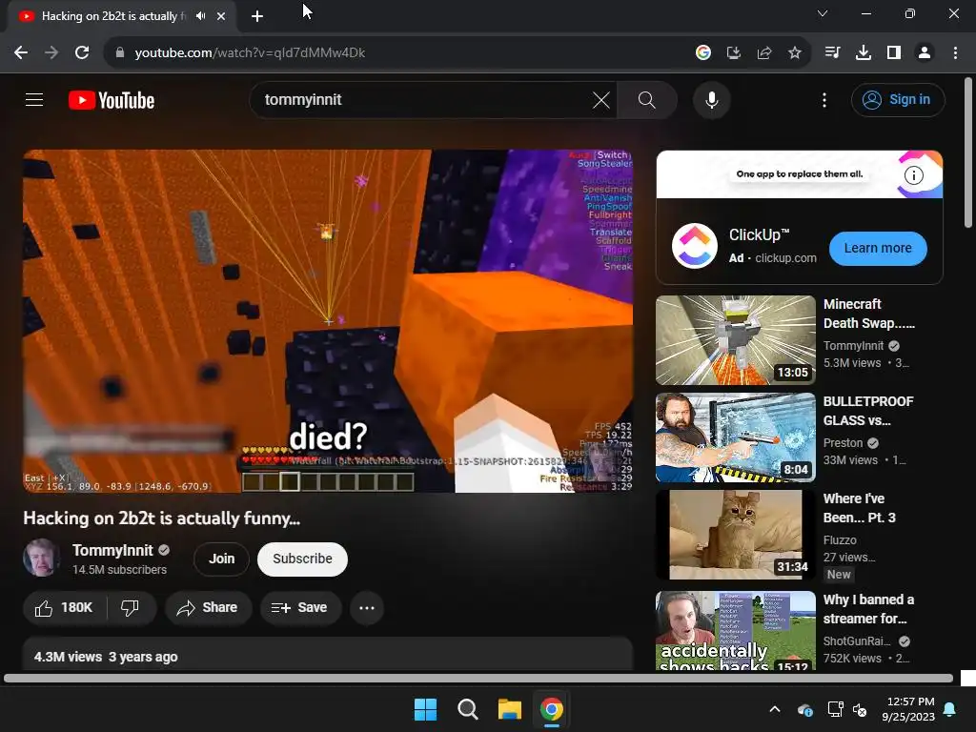This screenshot has height=732, width=976.
Task: View site information lock icon
Action: [119, 53]
